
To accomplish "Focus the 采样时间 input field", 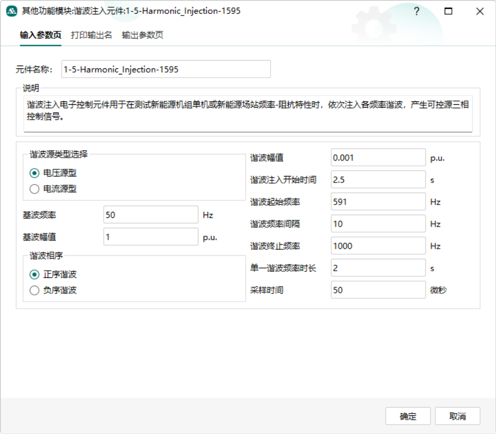I will click(378, 290).
